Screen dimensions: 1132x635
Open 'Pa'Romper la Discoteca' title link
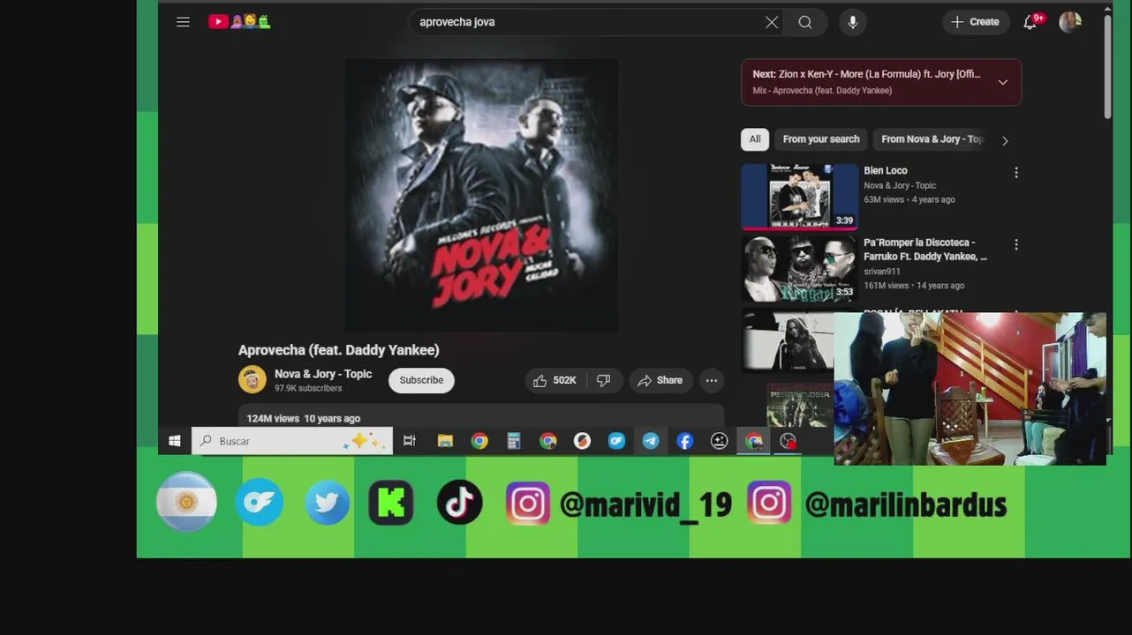point(925,250)
